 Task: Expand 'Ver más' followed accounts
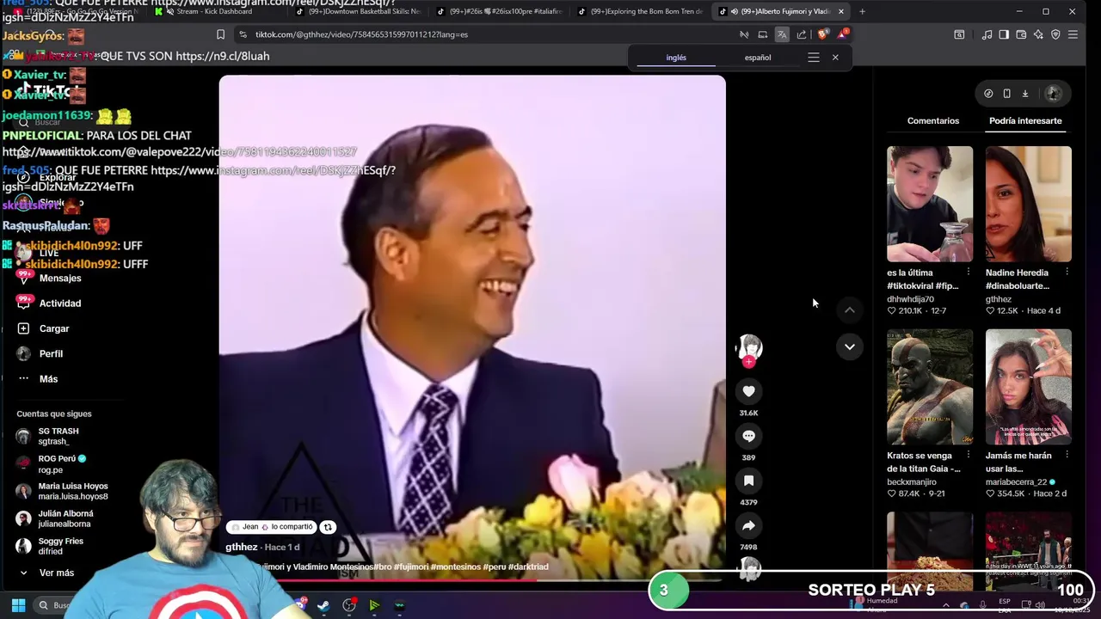pyautogui.click(x=47, y=573)
